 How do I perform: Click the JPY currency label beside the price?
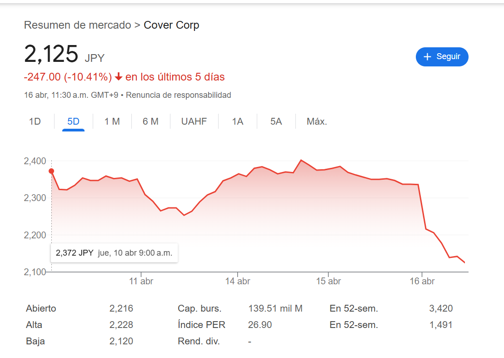point(95,58)
